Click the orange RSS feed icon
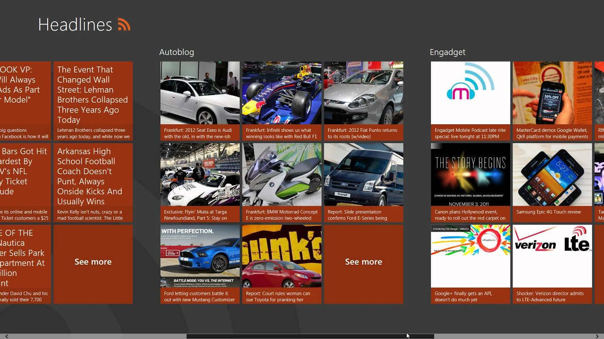The width and height of the screenshot is (604, 339). coord(124,24)
